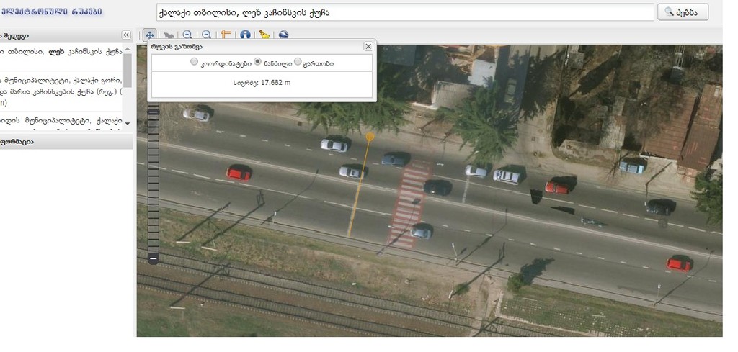738x352 pixels.
Task: Select the მანძილი distance radio button
Action: click(257, 62)
